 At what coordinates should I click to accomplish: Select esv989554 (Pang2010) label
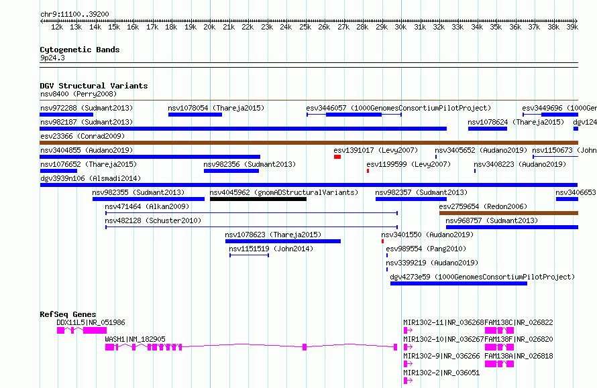click(x=426, y=249)
